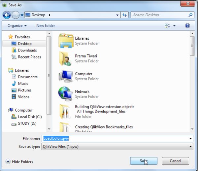The width and height of the screenshot is (198, 171).
Task: Open Local Disk (C:) in the sidebar
Action: point(27,117)
